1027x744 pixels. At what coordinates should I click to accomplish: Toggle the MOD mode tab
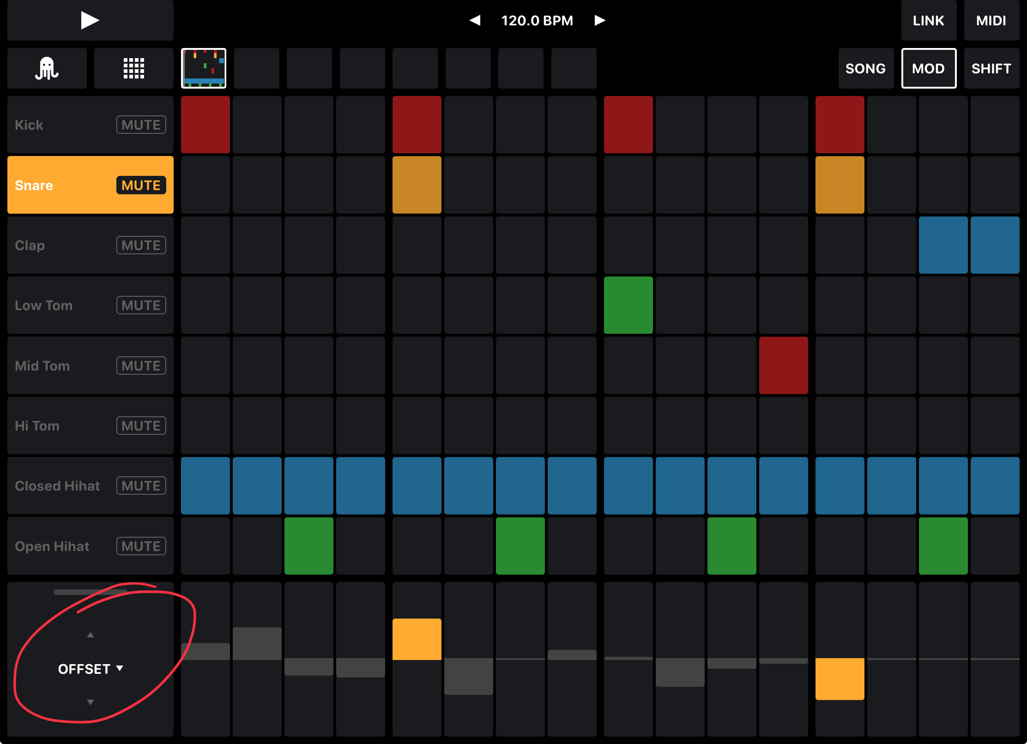[x=928, y=68]
